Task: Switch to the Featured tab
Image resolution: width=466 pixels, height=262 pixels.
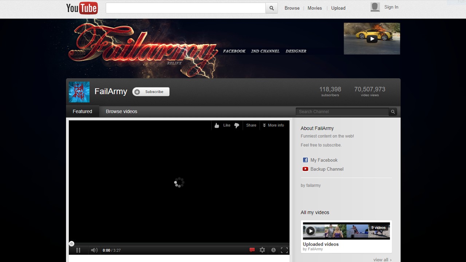Action: coord(82,111)
